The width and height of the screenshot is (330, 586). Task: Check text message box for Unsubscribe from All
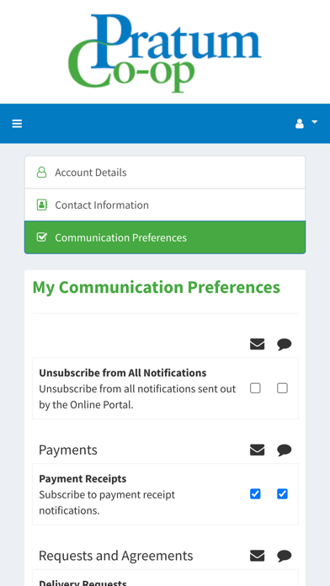click(x=282, y=388)
